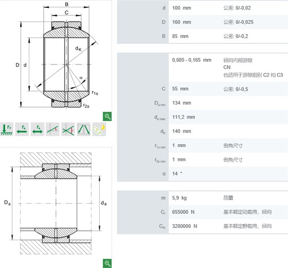Select the '0,085 - 0,165 mm' clearance value
This screenshot has height=268, width=288.
coord(191,60)
